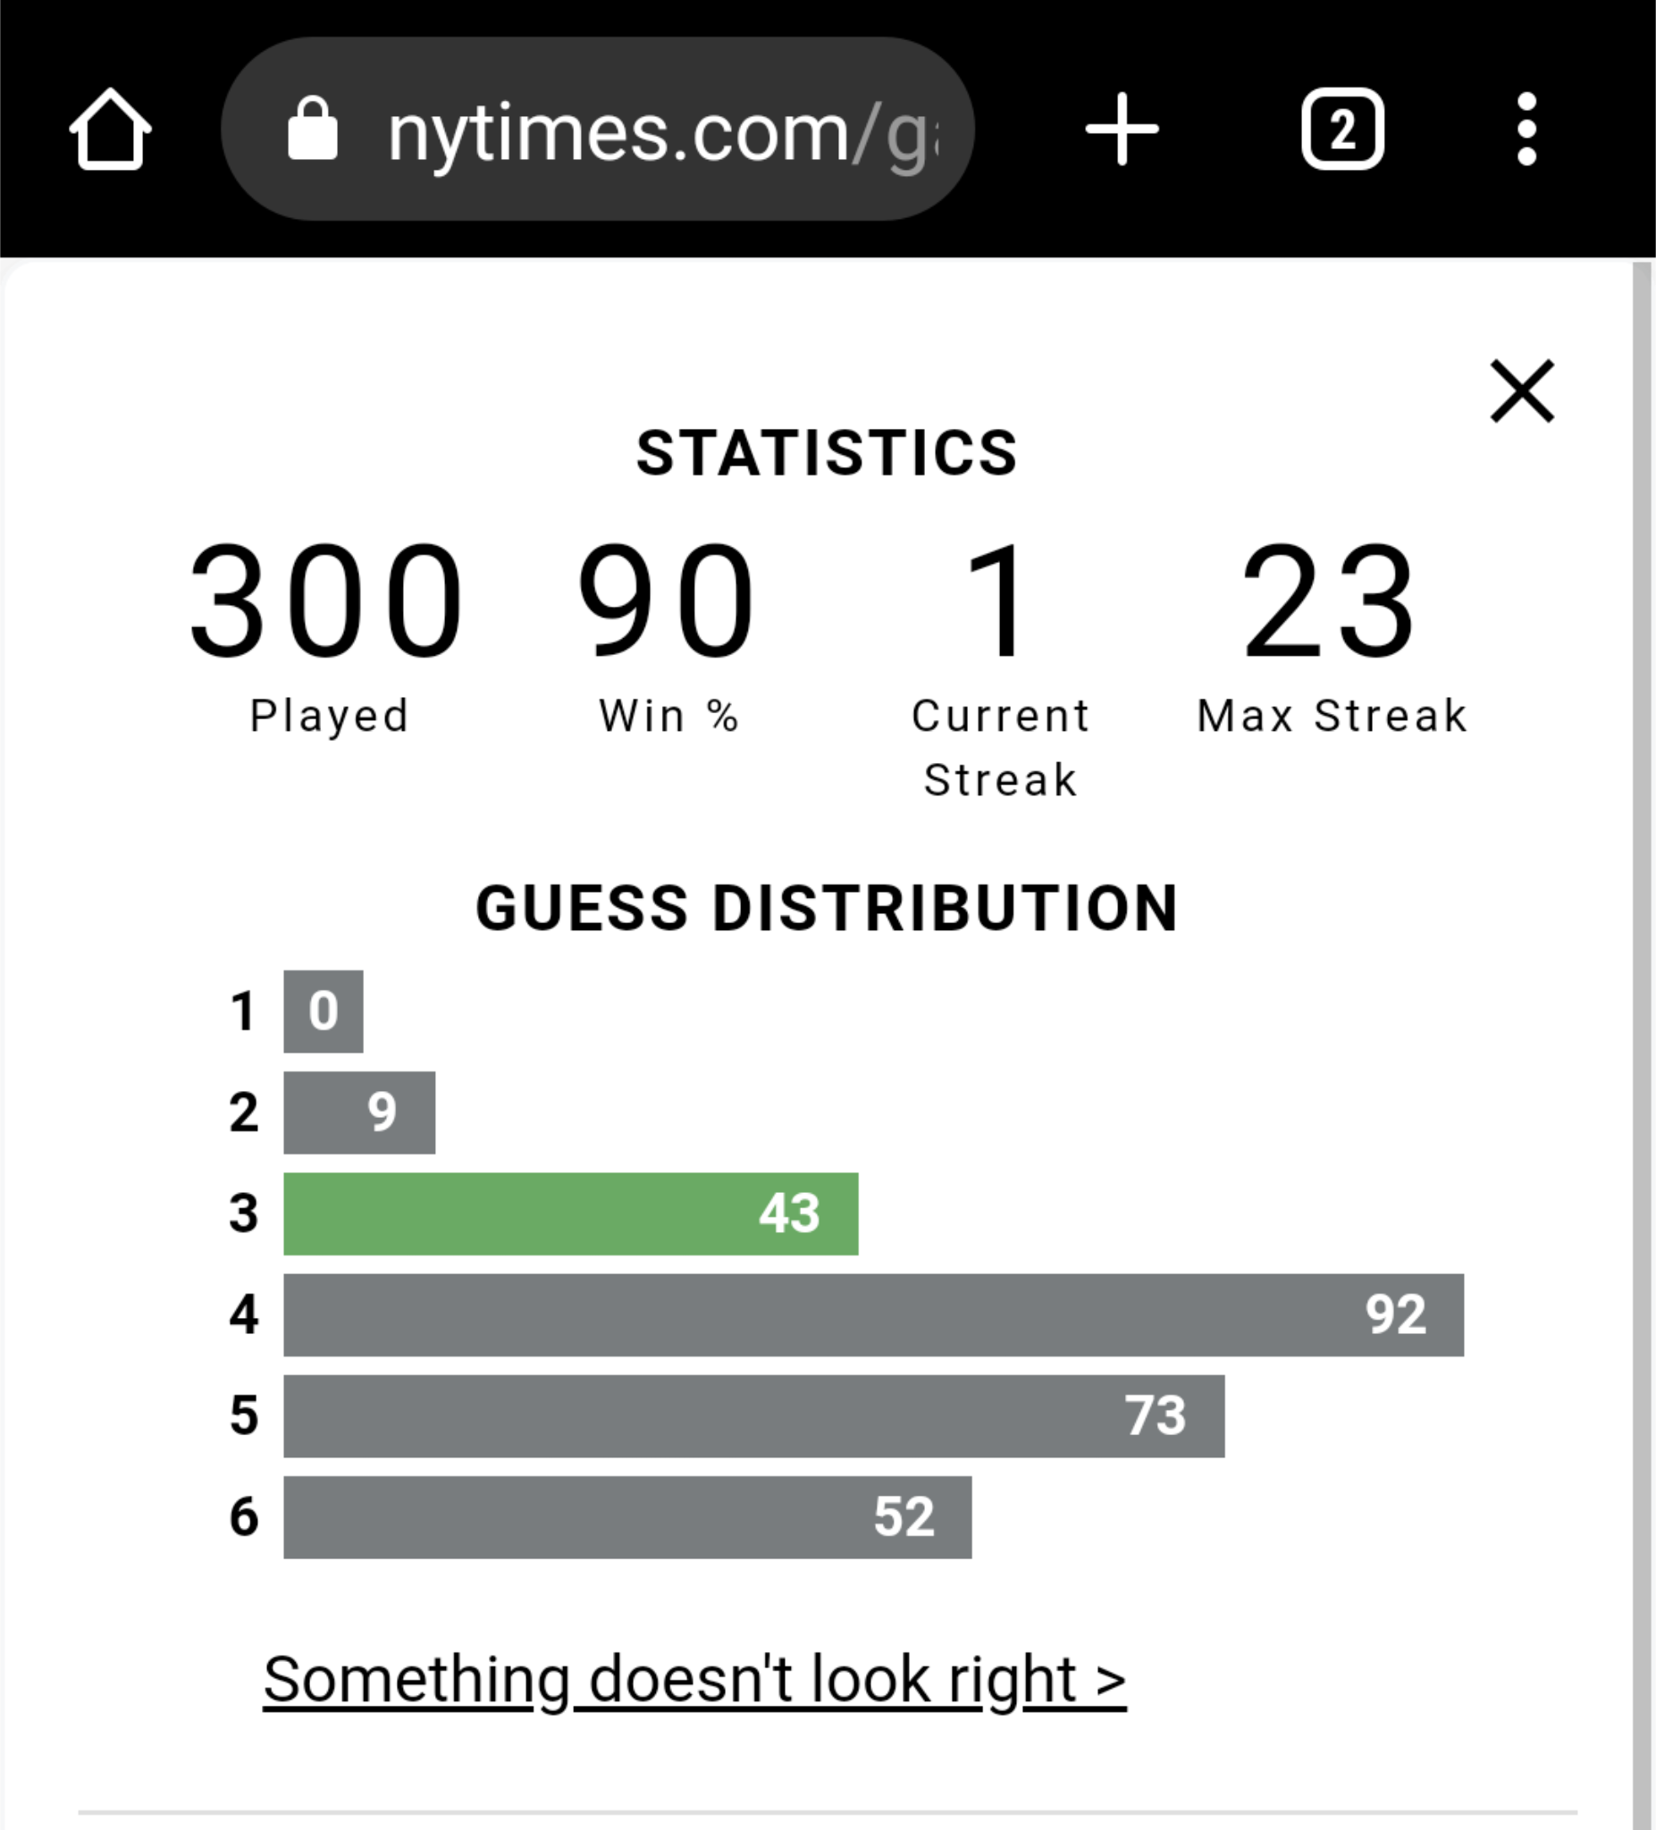Click the bar for 2 guesses showing 9
This screenshot has width=1656, height=1830.
[x=359, y=1112]
